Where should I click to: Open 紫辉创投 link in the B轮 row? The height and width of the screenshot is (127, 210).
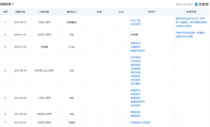136,98
